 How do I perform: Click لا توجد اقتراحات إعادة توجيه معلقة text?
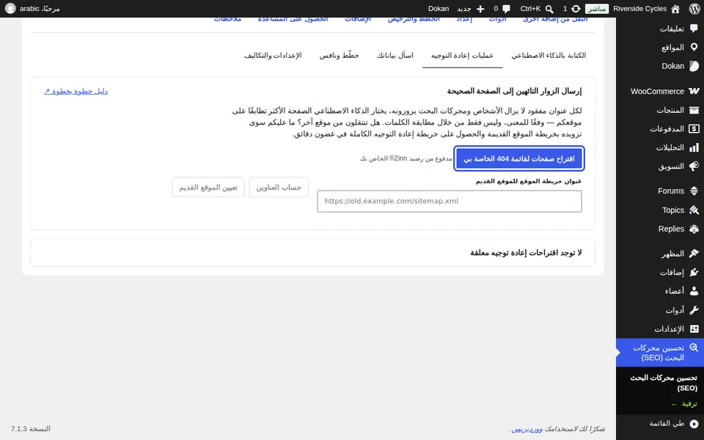coord(526,253)
